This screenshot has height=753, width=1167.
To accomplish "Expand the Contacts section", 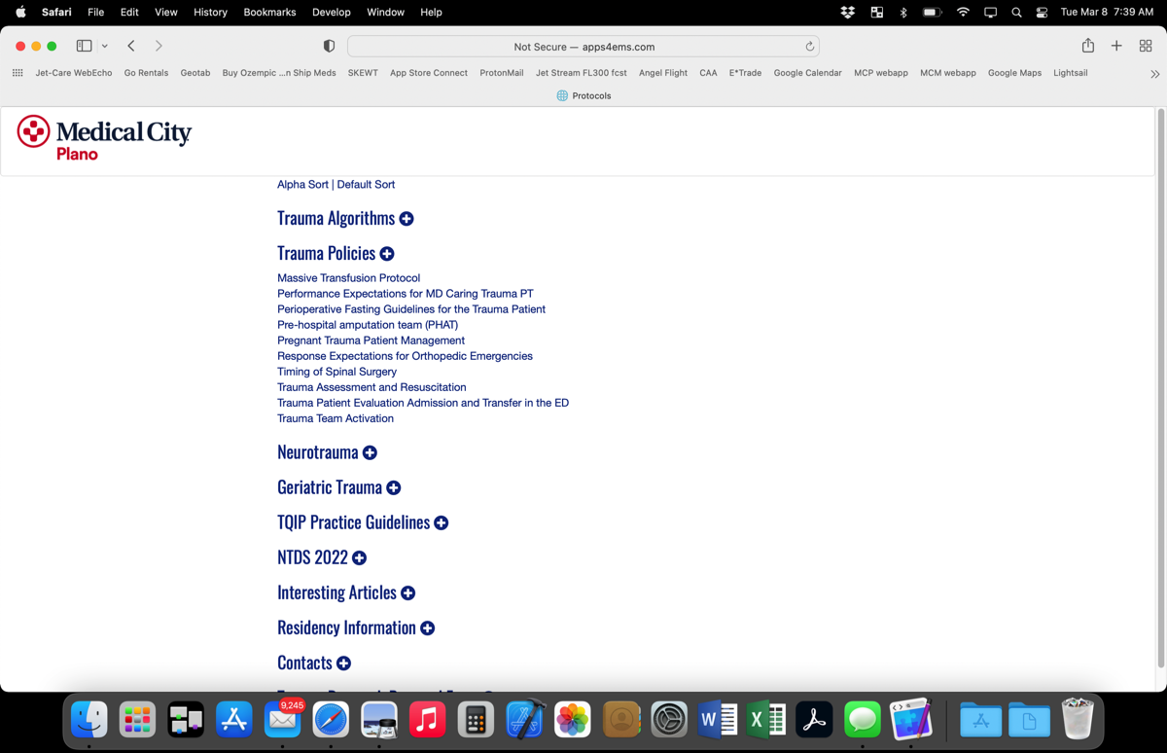I will [x=343, y=663].
